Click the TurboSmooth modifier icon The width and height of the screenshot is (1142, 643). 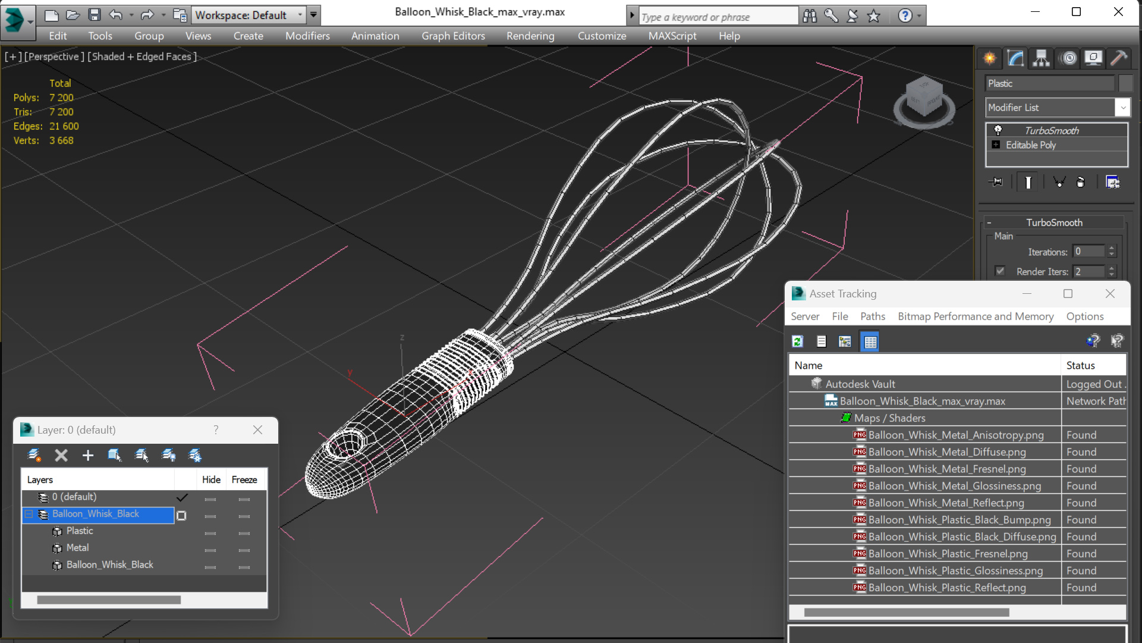click(997, 130)
